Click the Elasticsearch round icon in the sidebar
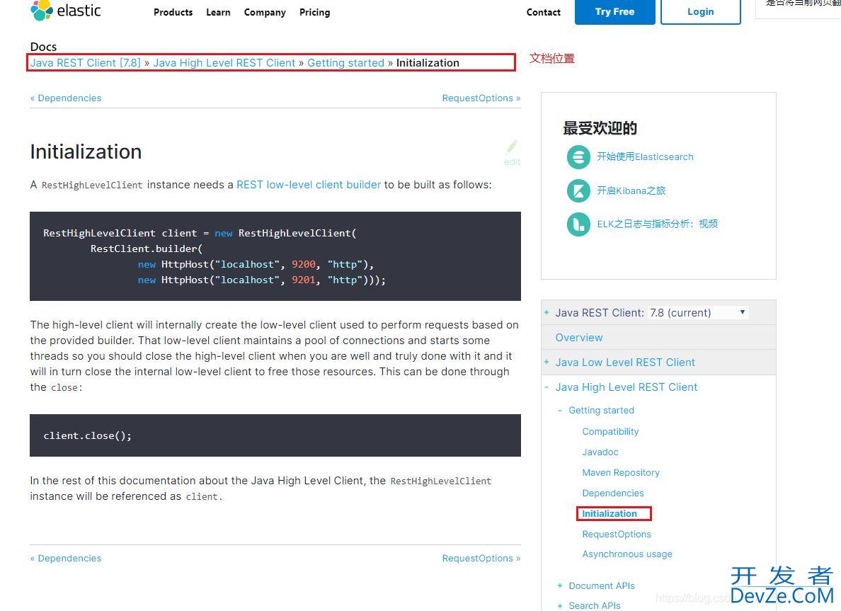The image size is (841, 611). (x=578, y=157)
